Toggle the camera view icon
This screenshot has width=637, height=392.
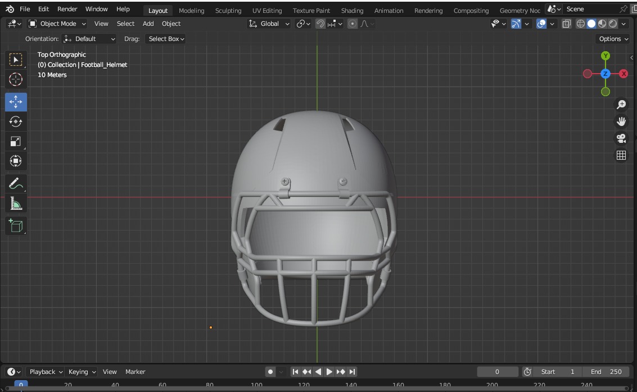(621, 138)
